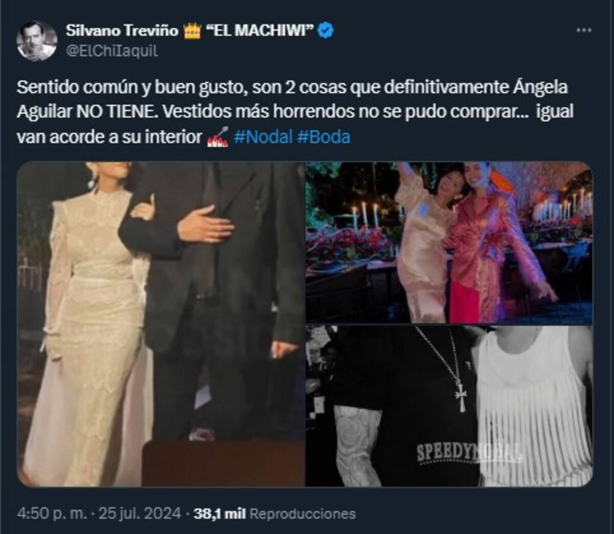
Task: Open the white wedding dress photo
Action: 161,324
